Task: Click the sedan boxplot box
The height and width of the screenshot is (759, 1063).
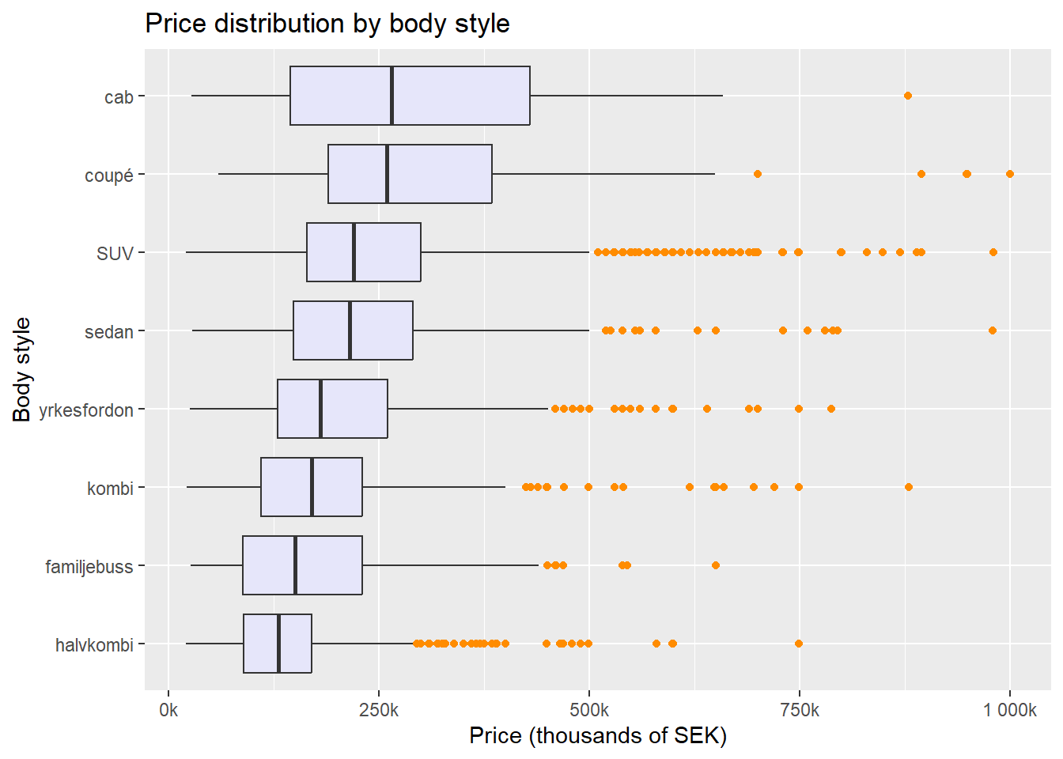Action: click(380, 330)
